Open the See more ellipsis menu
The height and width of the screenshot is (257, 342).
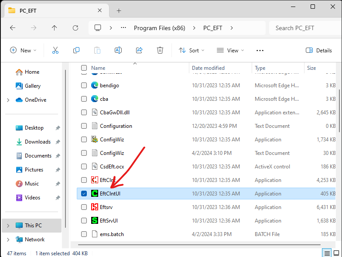pos(260,50)
